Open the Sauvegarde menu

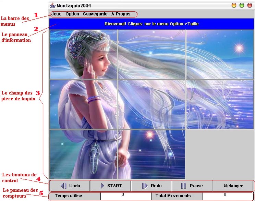[95, 14]
